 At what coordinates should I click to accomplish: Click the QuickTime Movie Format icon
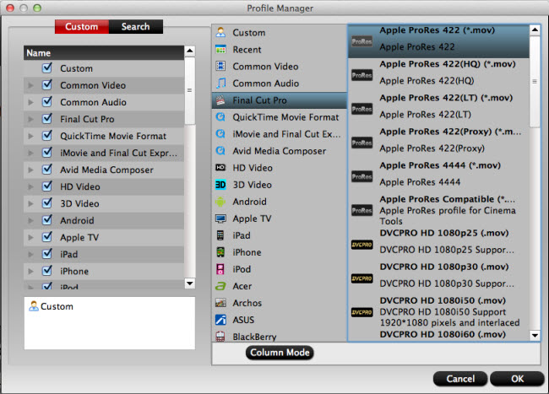click(220, 116)
